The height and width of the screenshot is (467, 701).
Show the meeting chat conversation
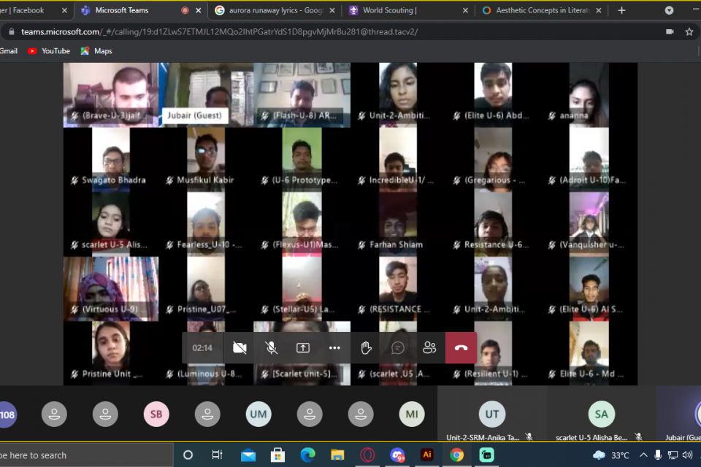[398, 348]
